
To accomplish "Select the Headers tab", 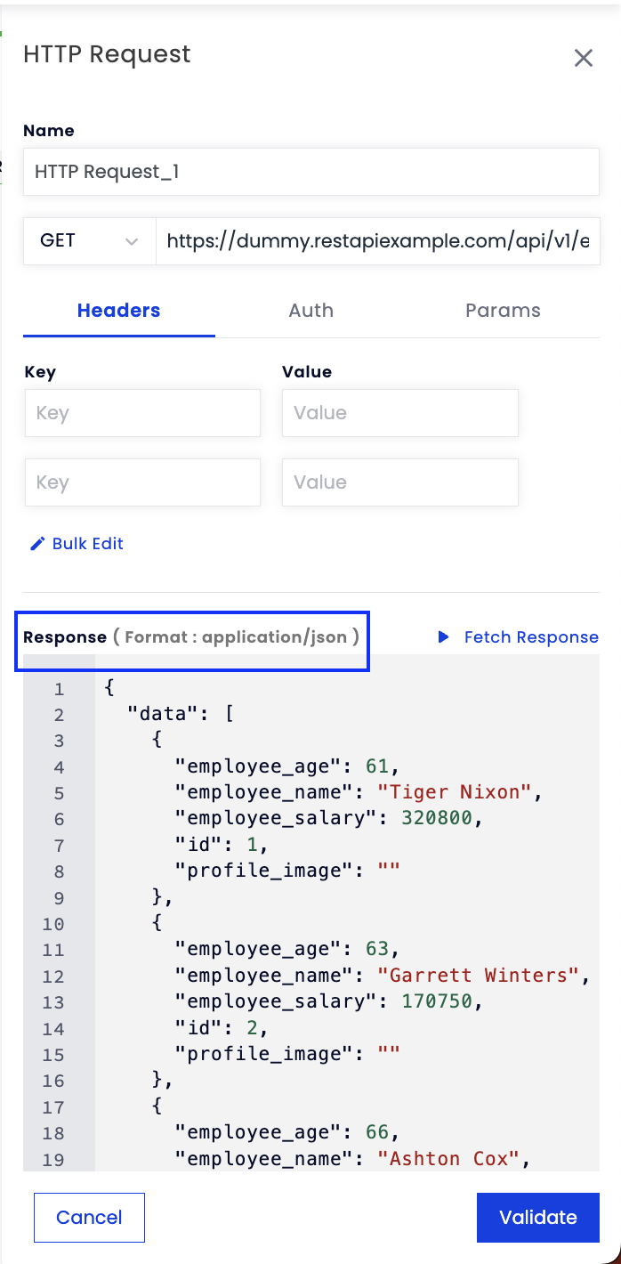I will pos(119,311).
